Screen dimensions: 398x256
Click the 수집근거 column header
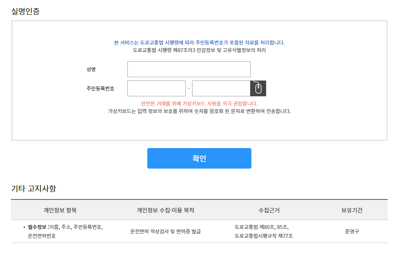pos(269,210)
